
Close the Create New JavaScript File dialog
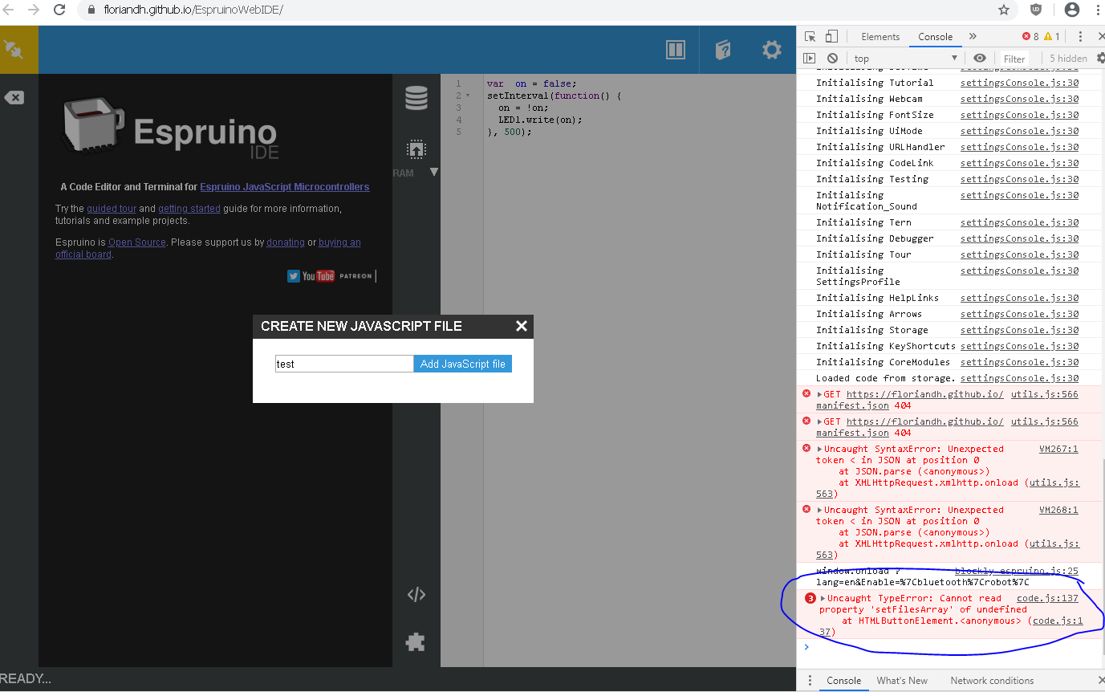[x=522, y=326]
